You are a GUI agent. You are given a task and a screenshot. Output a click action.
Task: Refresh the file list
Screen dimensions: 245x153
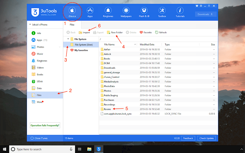161,32
